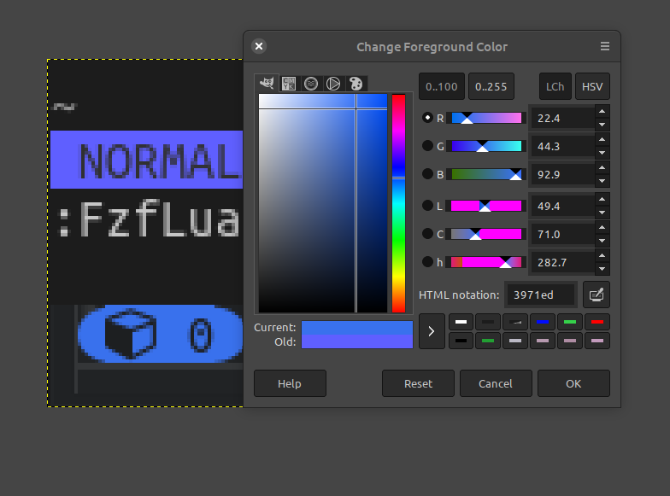The height and width of the screenshot is (496, 670).
Task: Click the h hue slider
Action: coord(486,263)
